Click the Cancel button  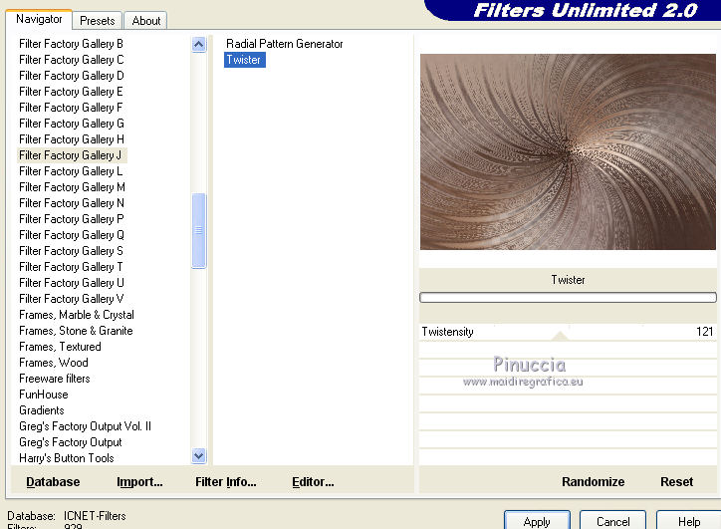(612, 521)
